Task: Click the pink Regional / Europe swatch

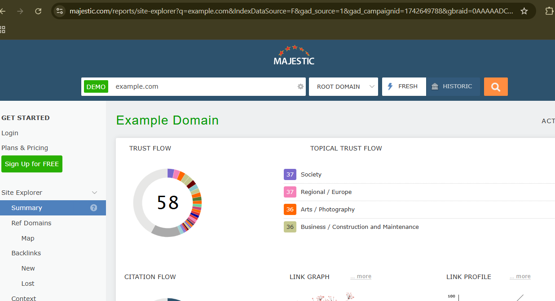Action: (290, 192)
